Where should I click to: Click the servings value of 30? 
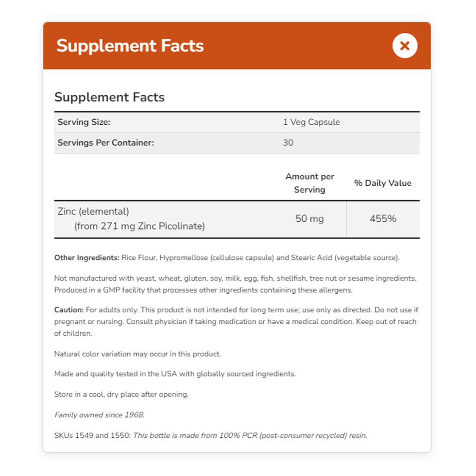[288, 143]
